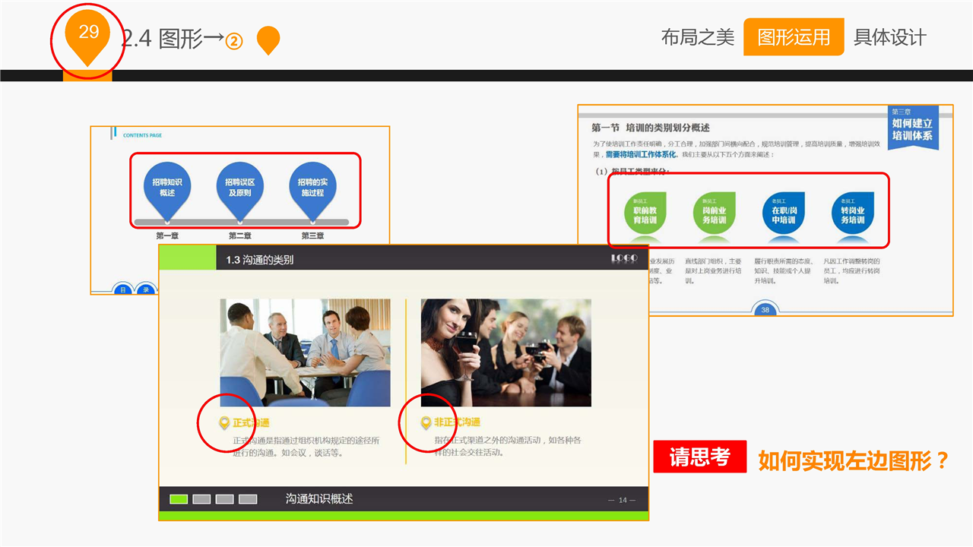Select the business meeting photo

305,353
